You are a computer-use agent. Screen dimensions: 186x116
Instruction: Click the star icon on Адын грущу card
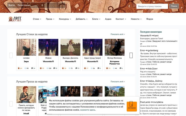click(x=85, y=68)
